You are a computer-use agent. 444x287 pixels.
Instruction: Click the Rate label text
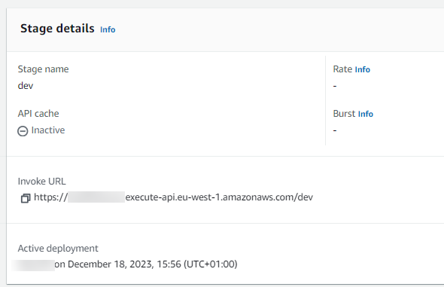[x=342, y=69]
